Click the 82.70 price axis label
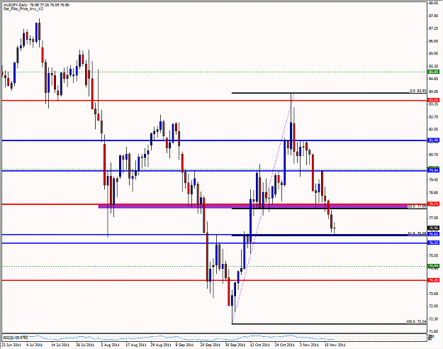Image resolution: width=443 pixels, height=349 pixels. [x=434, y=117]
